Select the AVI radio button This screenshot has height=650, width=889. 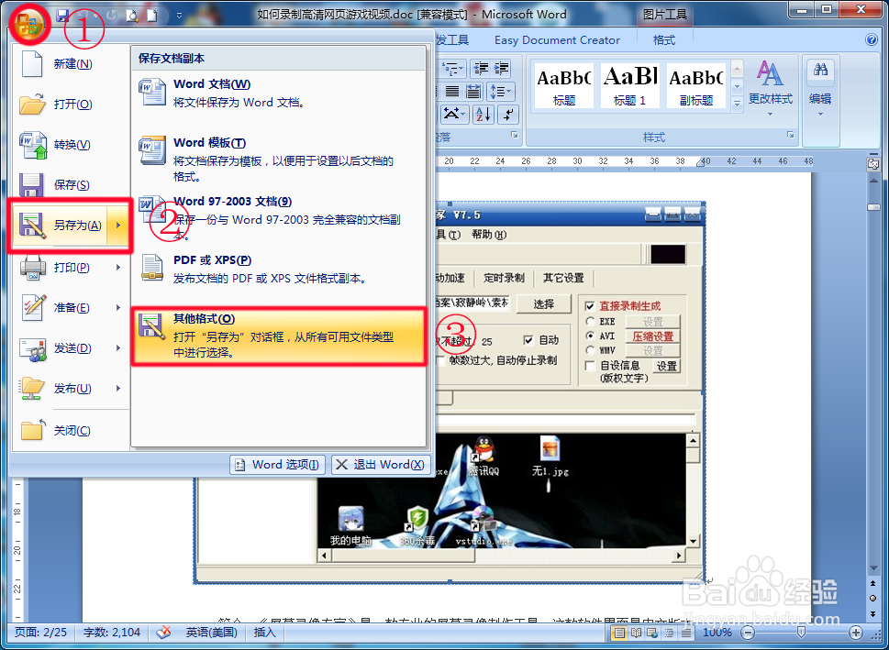coord(590,336)
